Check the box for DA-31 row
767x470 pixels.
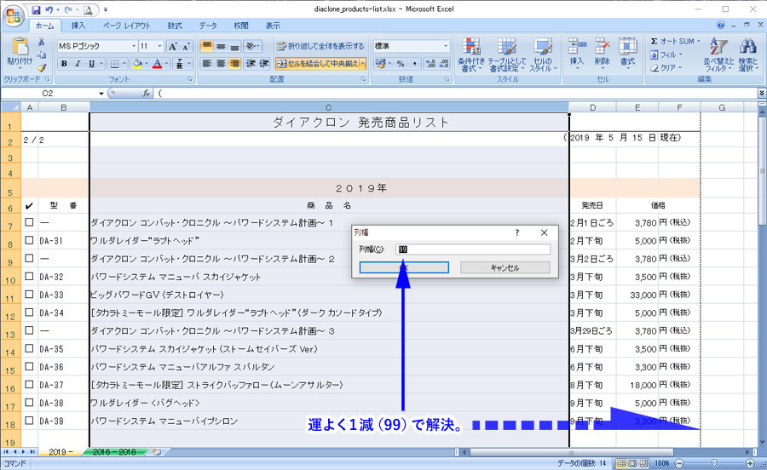click(x=29, y=240)
